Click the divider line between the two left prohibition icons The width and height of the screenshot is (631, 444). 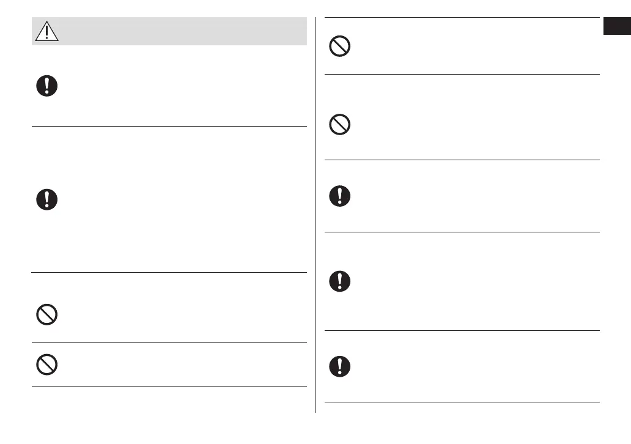pyautogui.click(x=169, y=343)
